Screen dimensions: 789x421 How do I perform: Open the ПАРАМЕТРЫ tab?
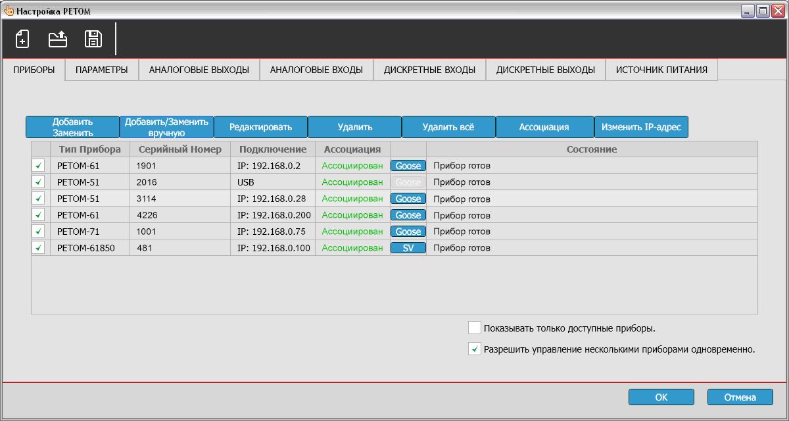102,70
